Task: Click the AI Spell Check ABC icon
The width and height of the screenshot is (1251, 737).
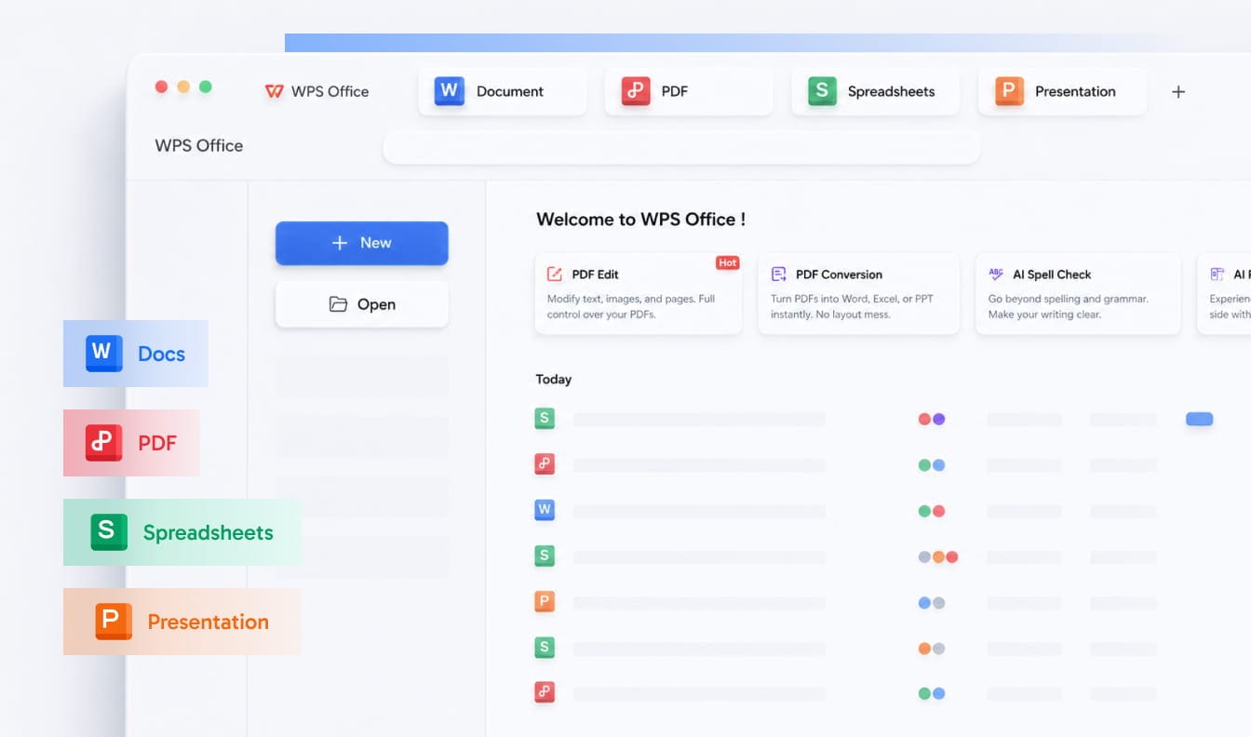Action: coord(996,275)
